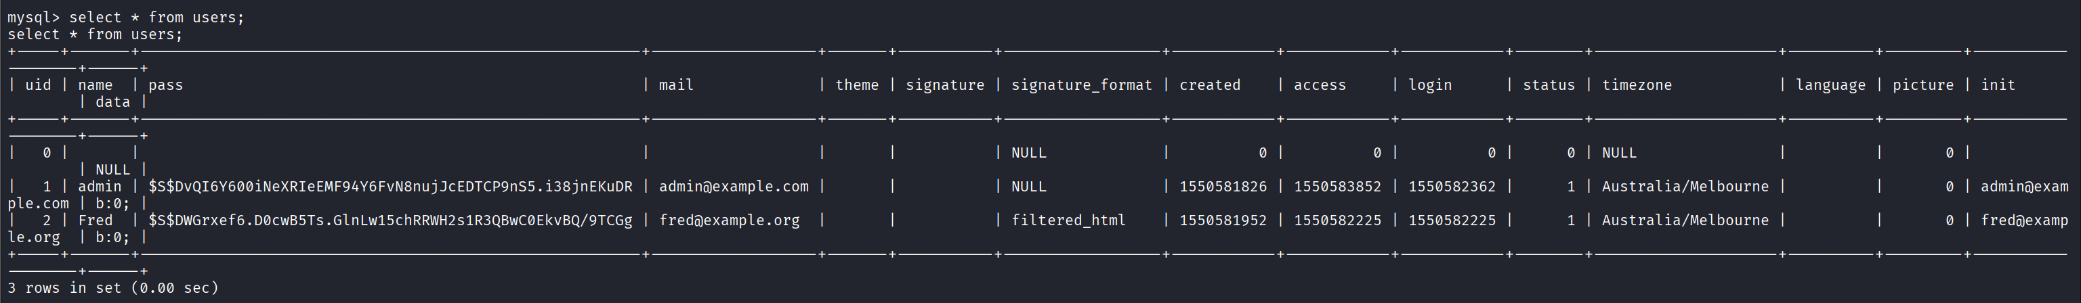2081x303 pixels.
Task: Click the 'pass' column header
Action: (x=165, y=85)
